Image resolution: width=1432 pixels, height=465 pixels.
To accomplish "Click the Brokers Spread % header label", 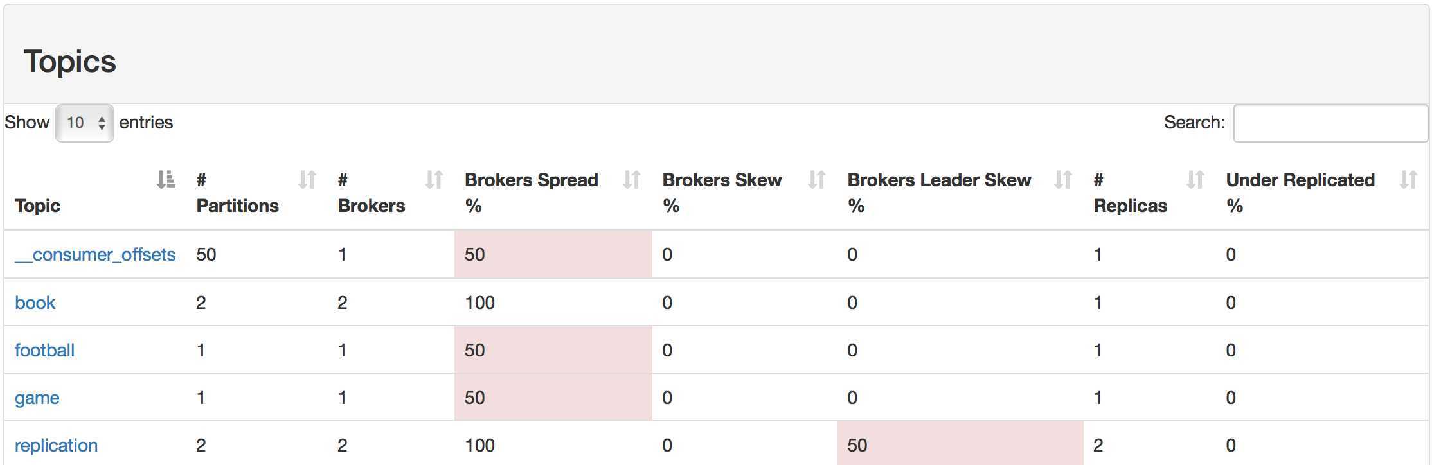I will click(x=532, y=193).
